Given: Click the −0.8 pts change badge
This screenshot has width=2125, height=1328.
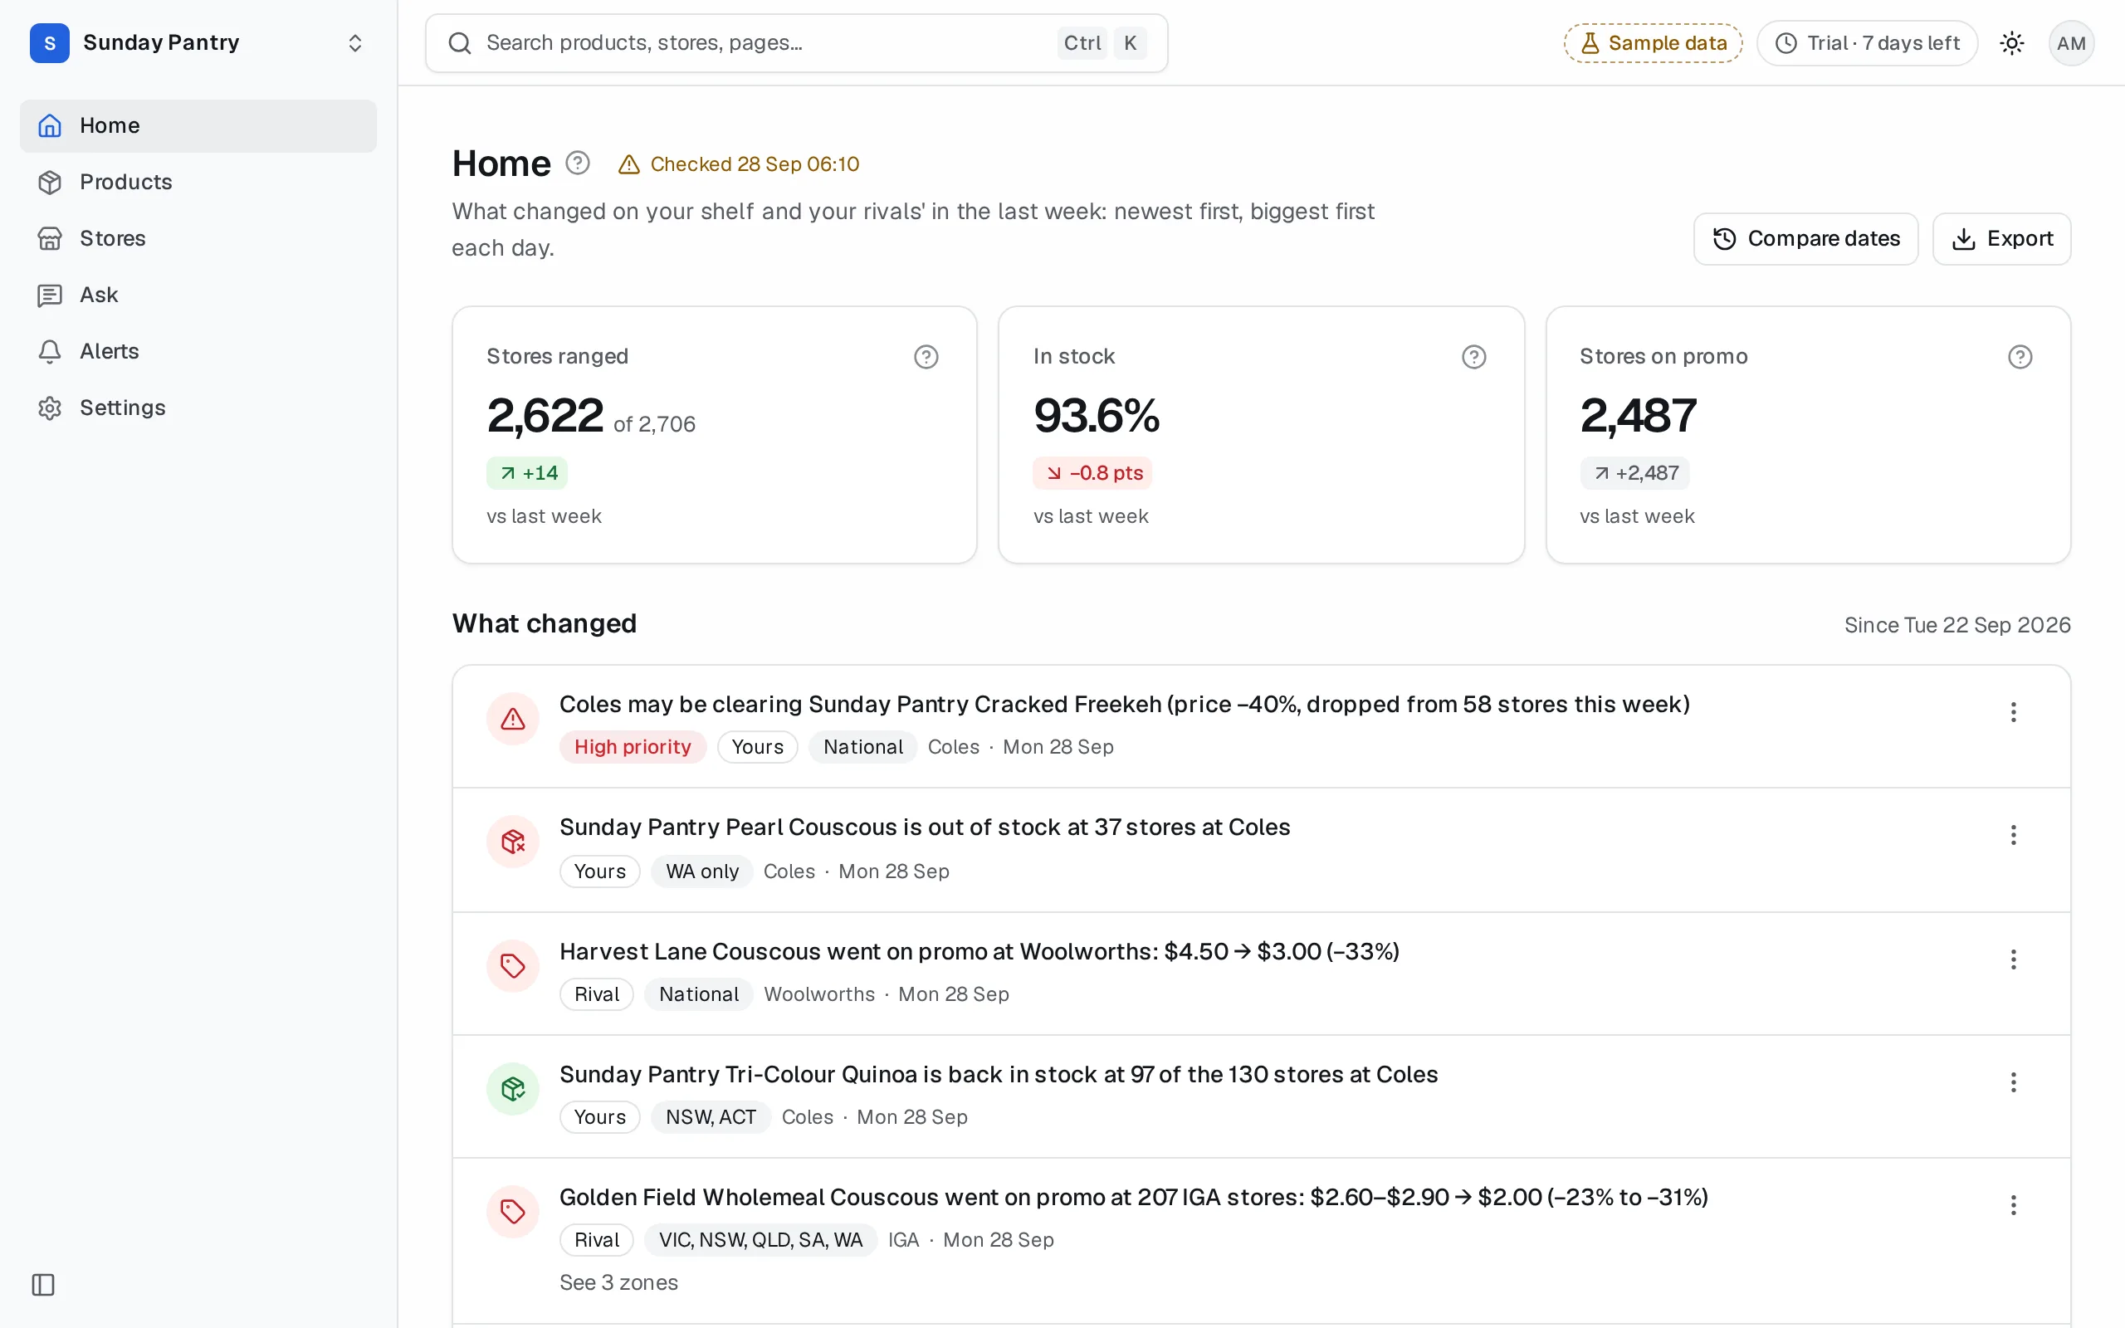Looking at the screenshot, I should click(1092, 473).
